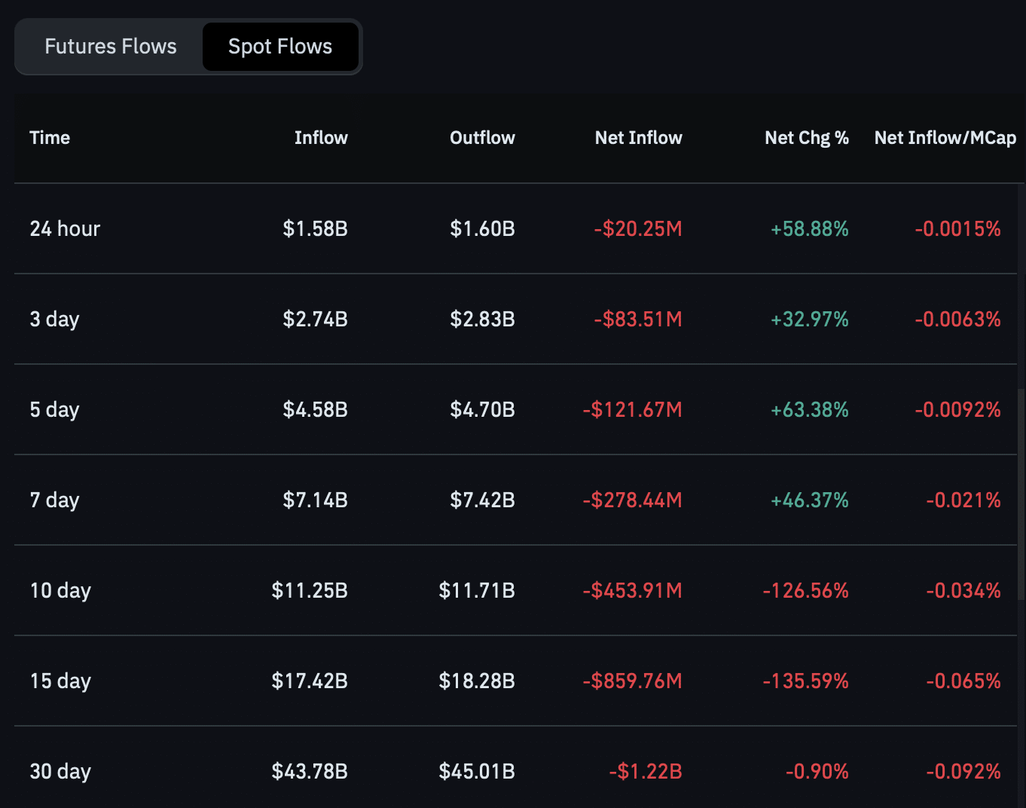Click the -0.0092% MCap ratio value
The image size is (1026, 808).
(x=957, y=409)
